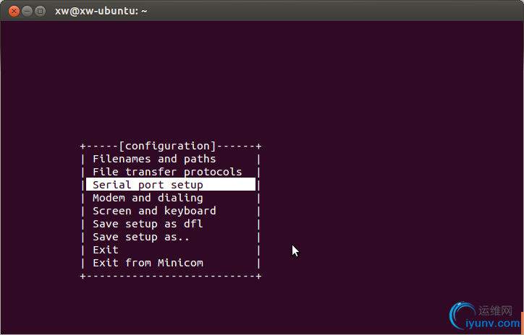
Task: Click the blue swirl watermark logo
Action: click(x=462, y=314)
